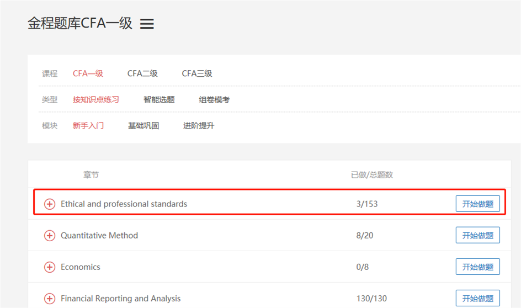Click the 类型 row label

click(x=50, y=99)
